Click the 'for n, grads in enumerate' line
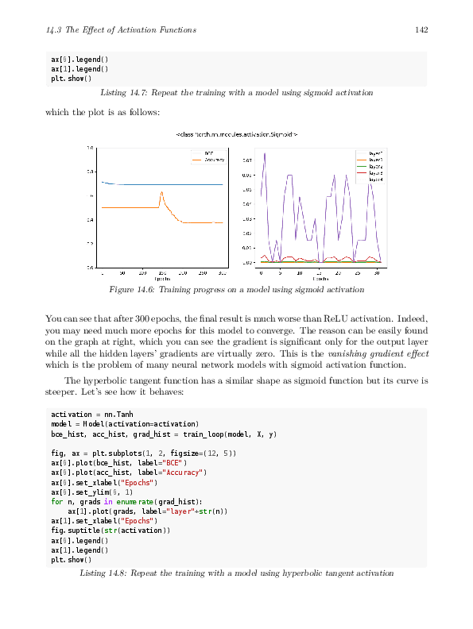This screenshot has height=629, width=473. tap(127, 502)
